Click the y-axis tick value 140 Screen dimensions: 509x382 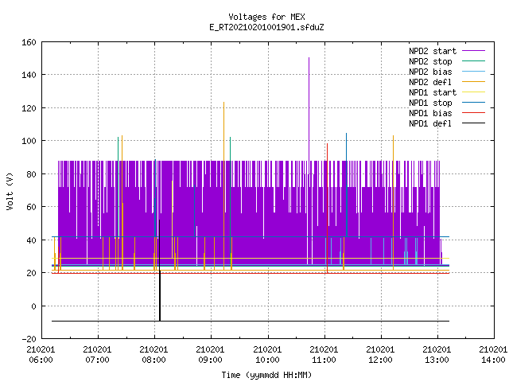pyautogui.click(x=29, y=75)
